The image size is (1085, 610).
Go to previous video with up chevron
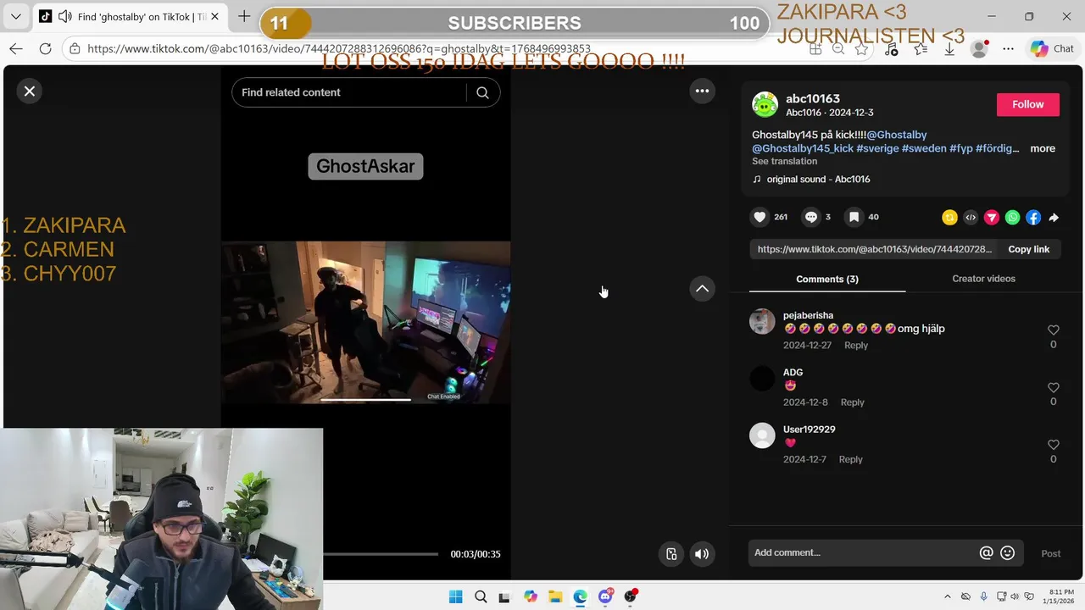pos(702,289)
